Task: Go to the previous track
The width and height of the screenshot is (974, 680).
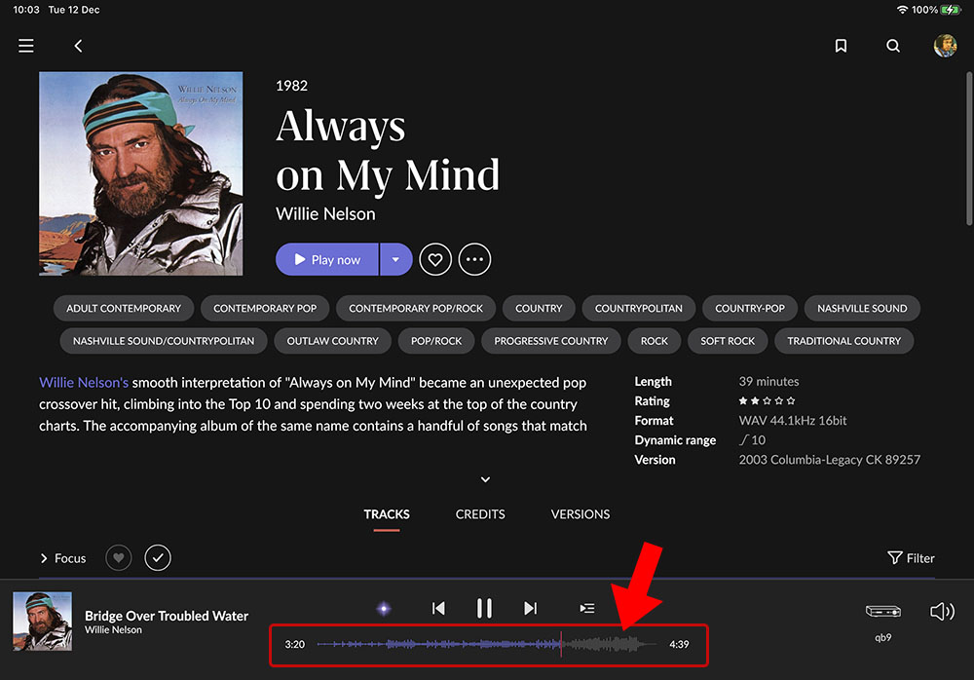Action: (438, 608)
